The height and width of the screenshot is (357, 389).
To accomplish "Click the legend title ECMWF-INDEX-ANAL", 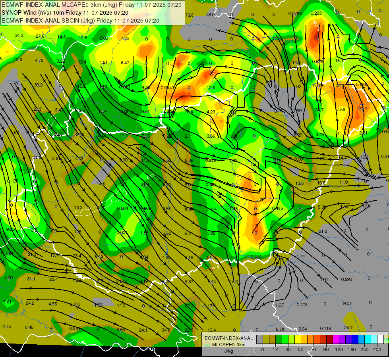I will [x=228, y=338].
